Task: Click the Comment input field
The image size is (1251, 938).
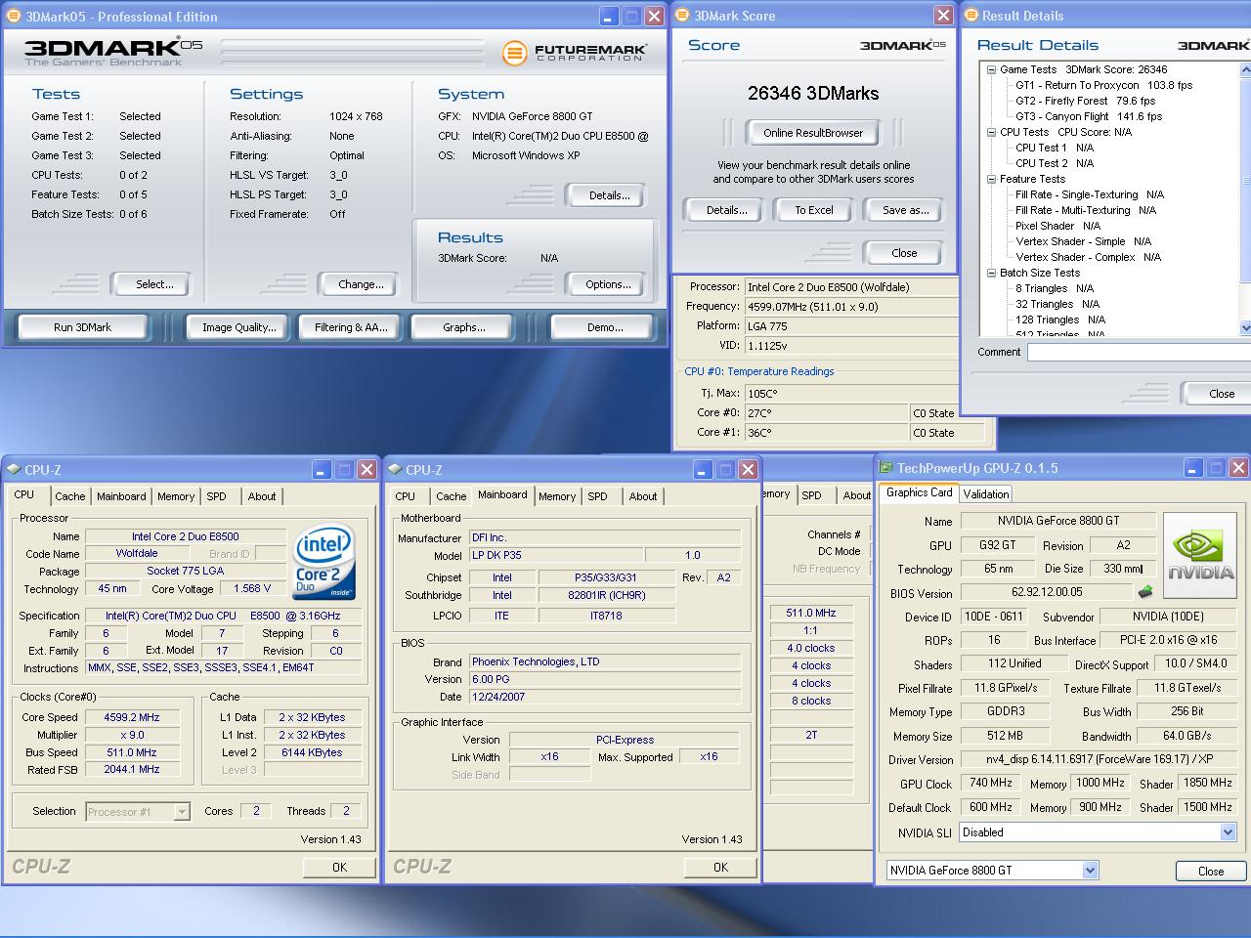Action: (1139, 352)
